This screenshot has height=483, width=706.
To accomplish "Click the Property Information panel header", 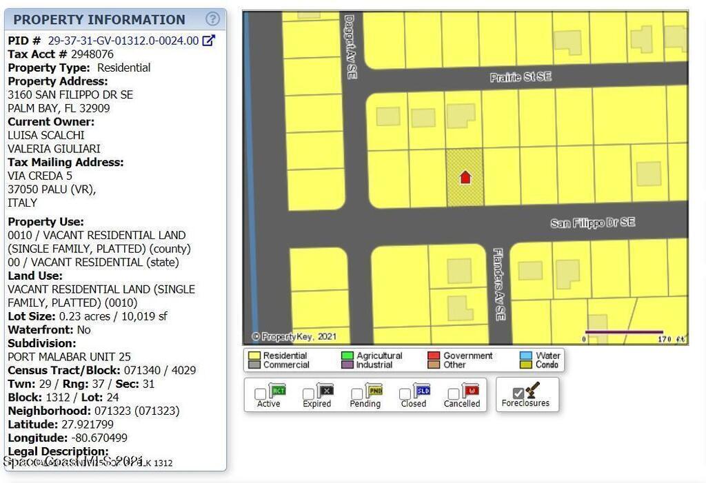I will pyautogui.click(x=99, y=19).
